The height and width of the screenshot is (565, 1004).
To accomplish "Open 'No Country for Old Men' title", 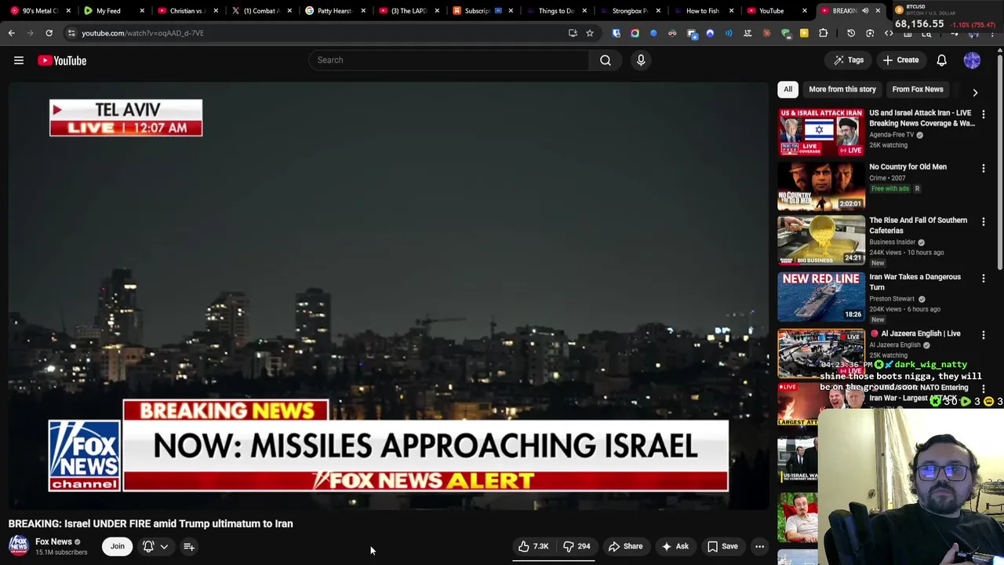I will [x=908, y=166].
